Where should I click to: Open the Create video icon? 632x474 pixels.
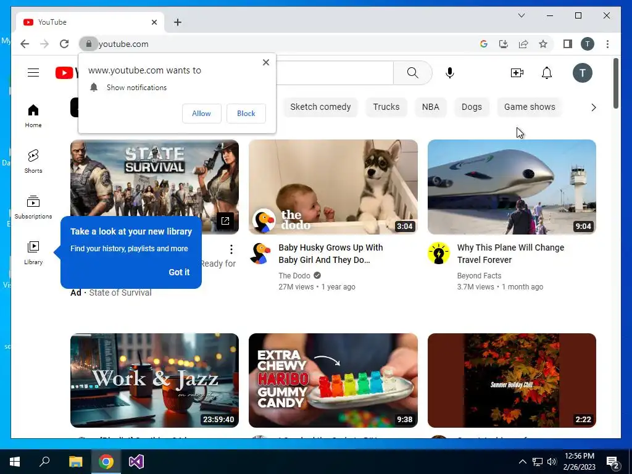[517, 73]
